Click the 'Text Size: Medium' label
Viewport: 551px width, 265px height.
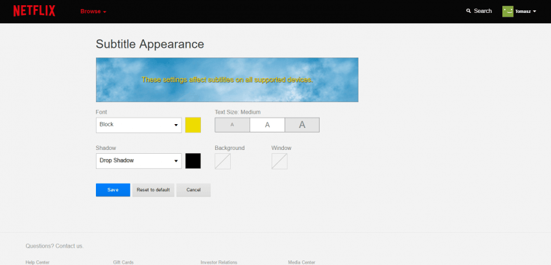click(x=237, y=112)
